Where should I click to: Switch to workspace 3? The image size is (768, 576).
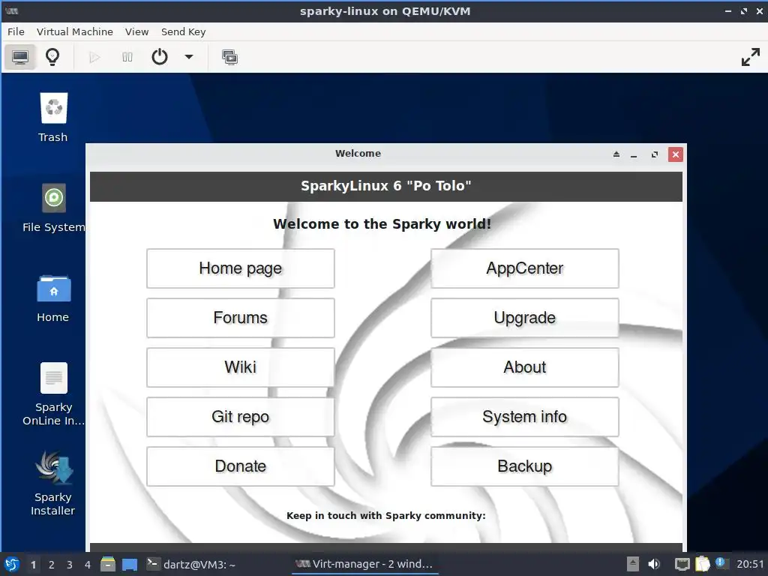point(70,565)
